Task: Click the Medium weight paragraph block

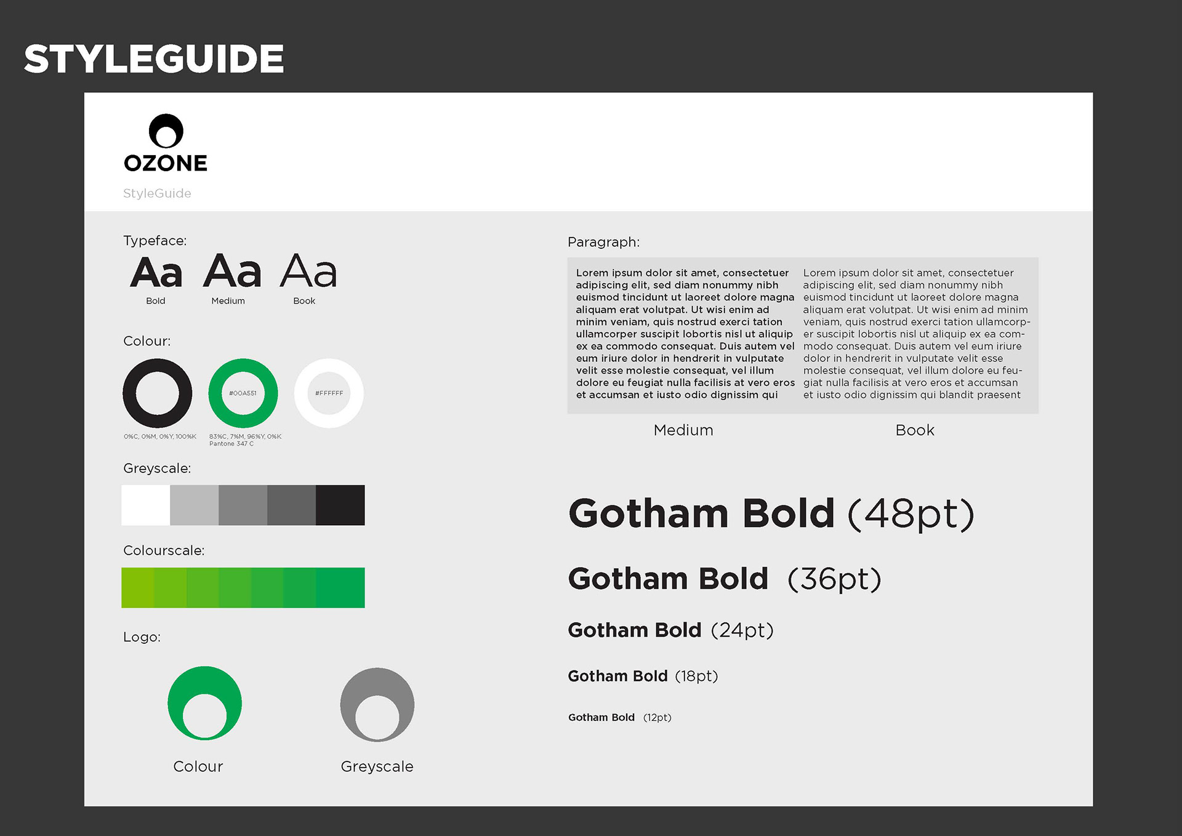Action: [x=685, y=334]
